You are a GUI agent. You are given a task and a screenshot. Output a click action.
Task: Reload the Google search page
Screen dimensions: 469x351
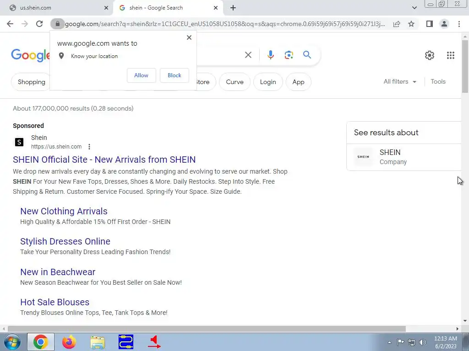(39, 24)
